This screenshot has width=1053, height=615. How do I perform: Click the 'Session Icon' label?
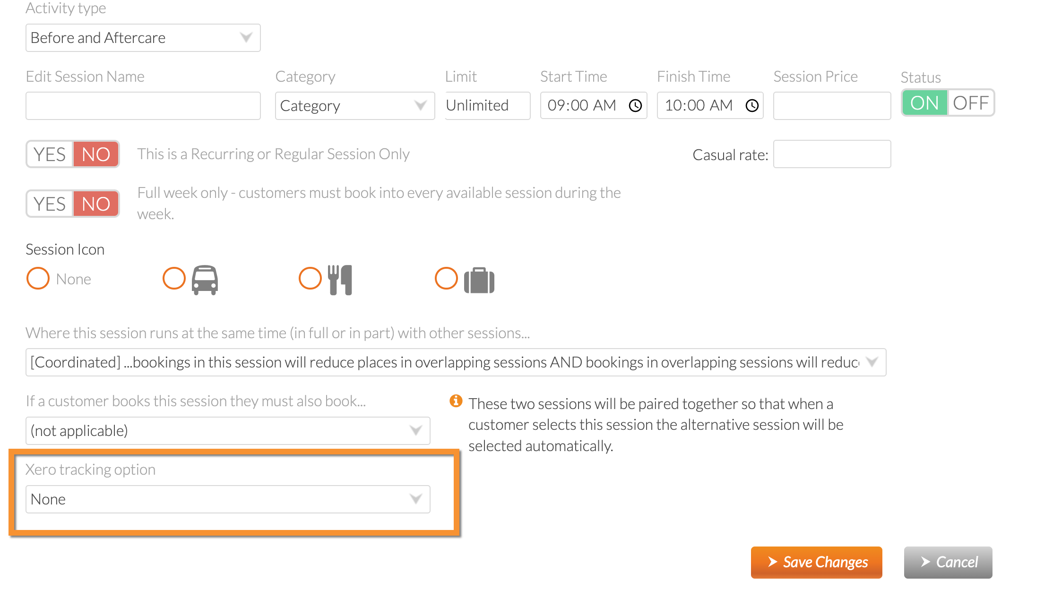point(65,249)
